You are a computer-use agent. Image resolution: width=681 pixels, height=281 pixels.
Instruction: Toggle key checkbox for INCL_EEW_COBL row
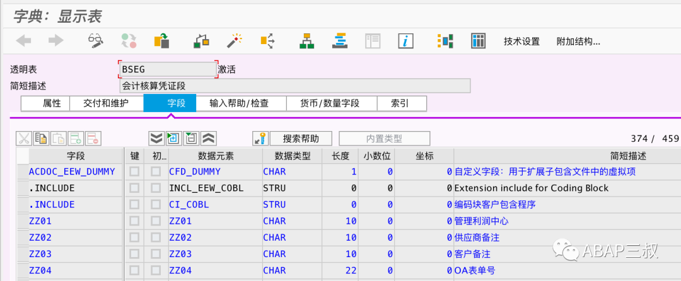[x=135, y=188]
